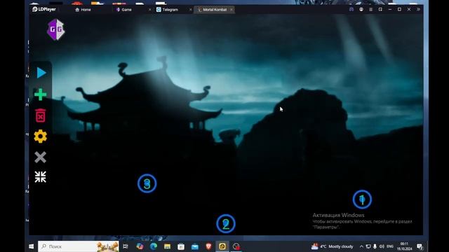Open LDPlayer hamburger menu
Viewport: 449px width, 252px height.
coord(371,9)
